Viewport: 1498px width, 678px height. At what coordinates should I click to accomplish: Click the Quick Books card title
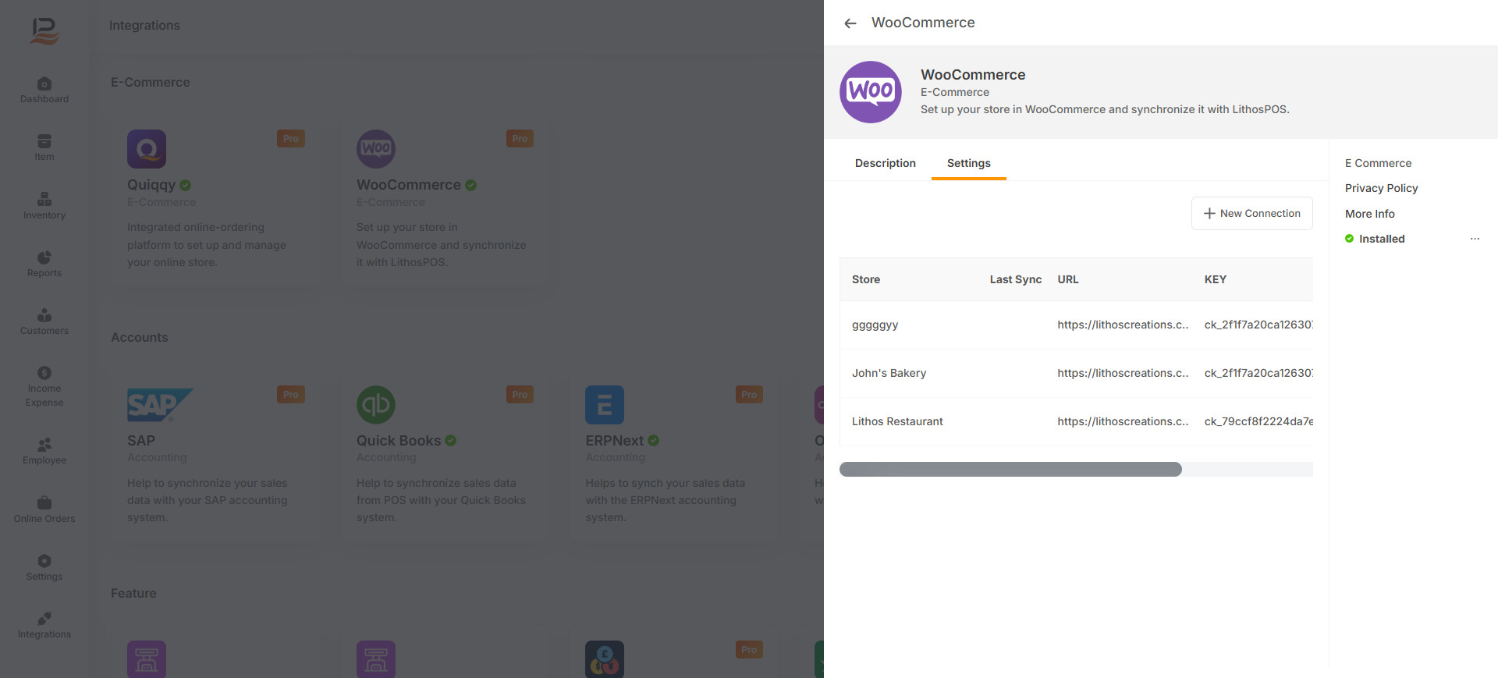click(x=399, y=441)
